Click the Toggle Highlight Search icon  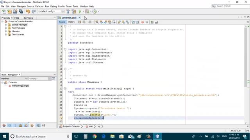[110, 22]
